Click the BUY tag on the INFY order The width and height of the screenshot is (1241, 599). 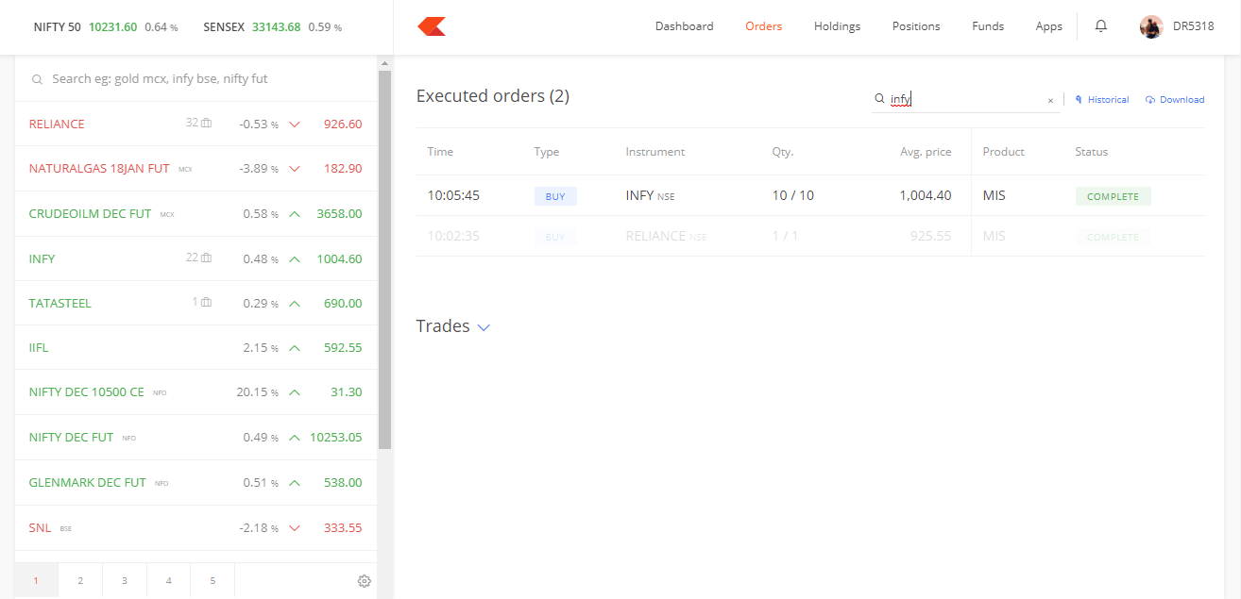(555, 196)
